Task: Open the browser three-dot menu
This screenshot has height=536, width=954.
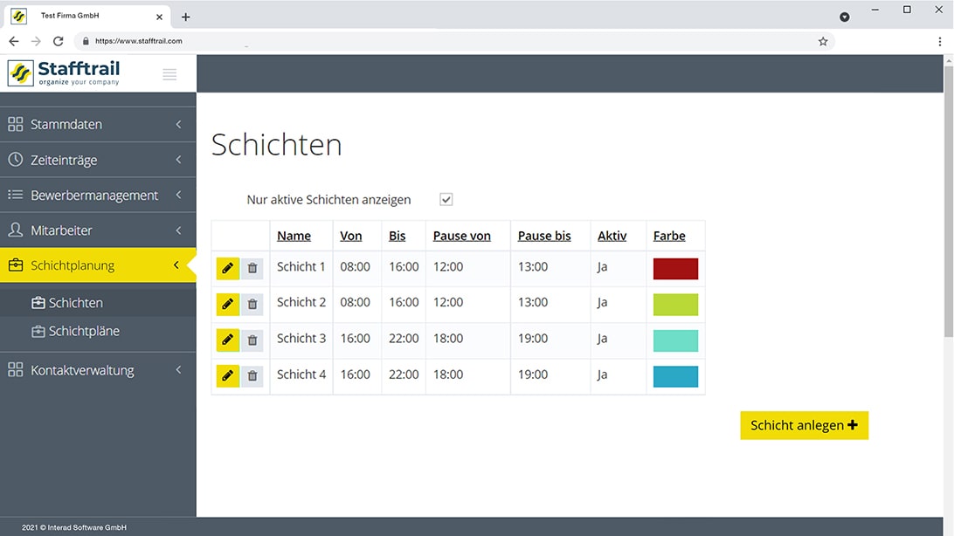Action: point(940,41)
